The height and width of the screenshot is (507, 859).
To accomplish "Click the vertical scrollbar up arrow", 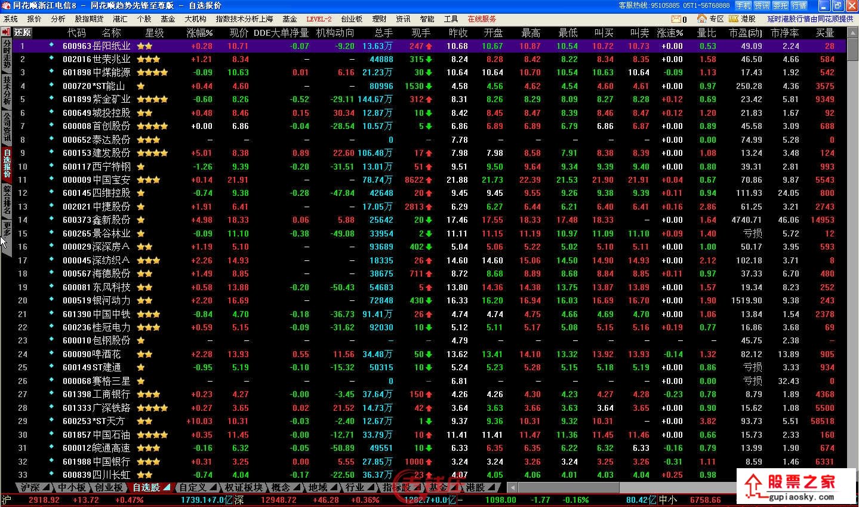I will (852, 32).
